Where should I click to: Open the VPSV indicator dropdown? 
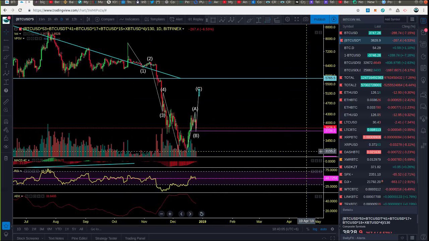click(x=24, y=38)
